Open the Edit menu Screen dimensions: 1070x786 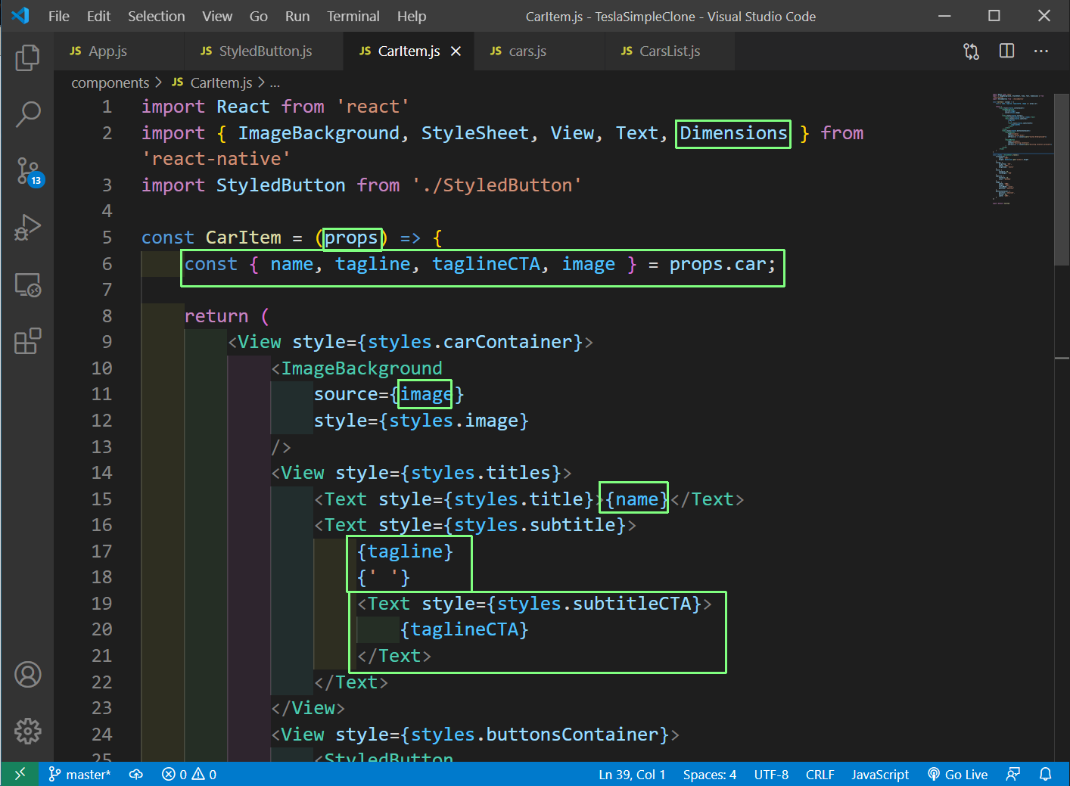point(98,16)
